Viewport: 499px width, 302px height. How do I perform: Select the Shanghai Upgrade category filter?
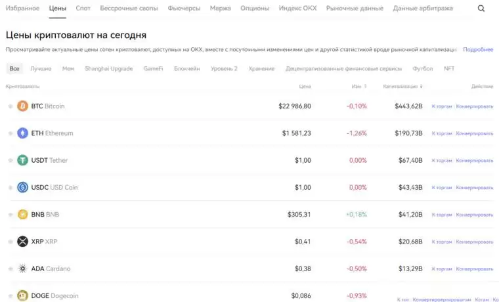coord(108,68)
